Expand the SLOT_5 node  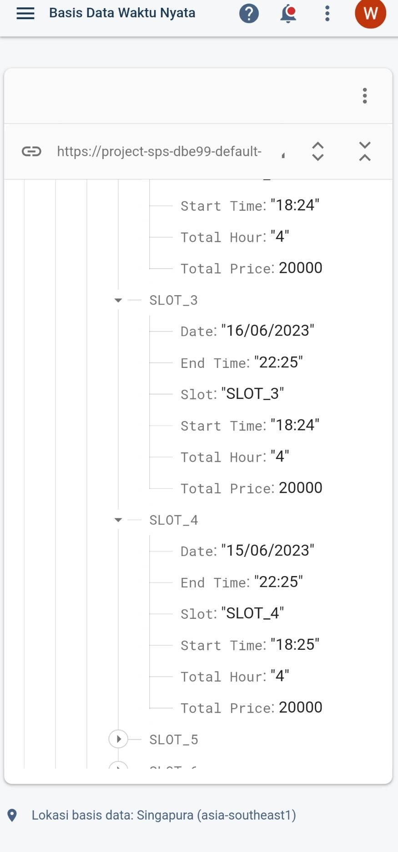coord(118,739)
